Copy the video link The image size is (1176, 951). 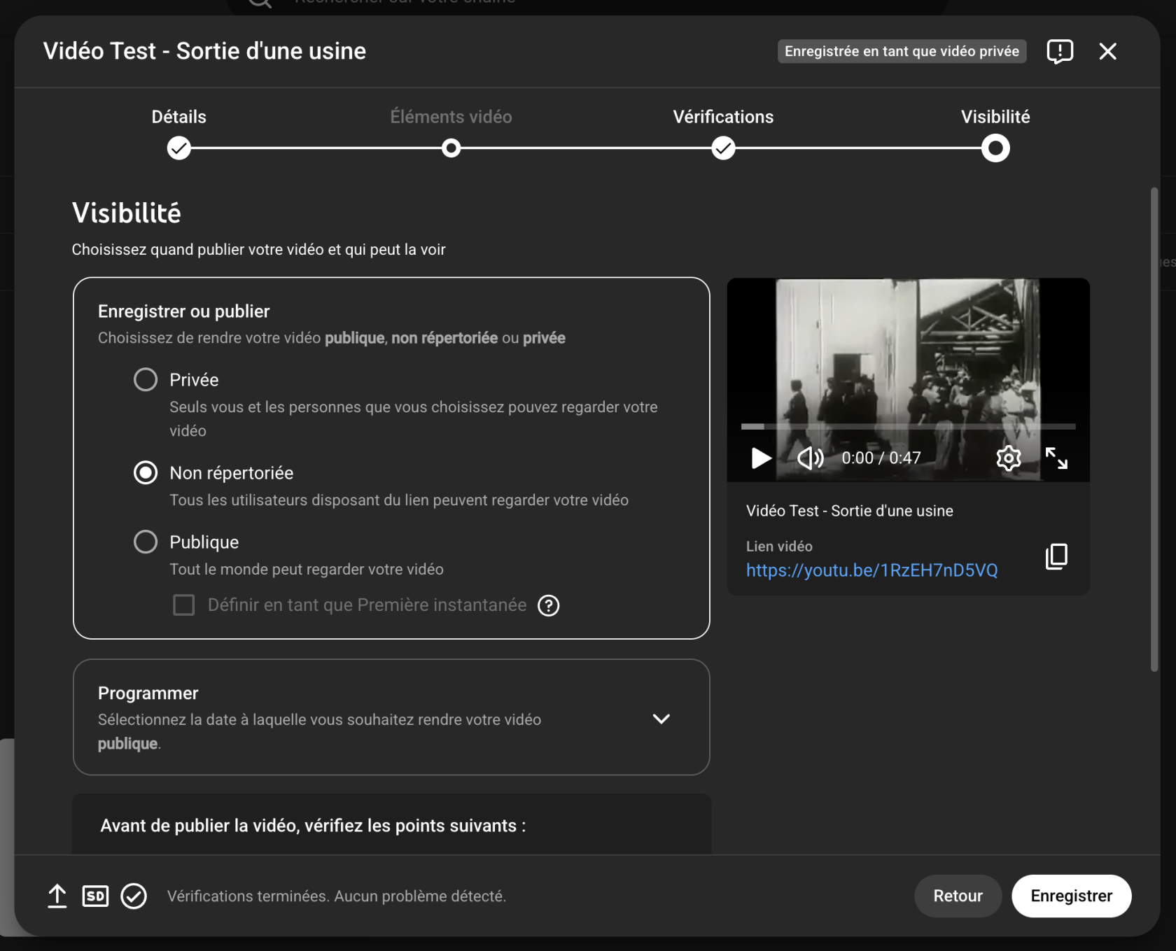click(x=1056, y=556)
